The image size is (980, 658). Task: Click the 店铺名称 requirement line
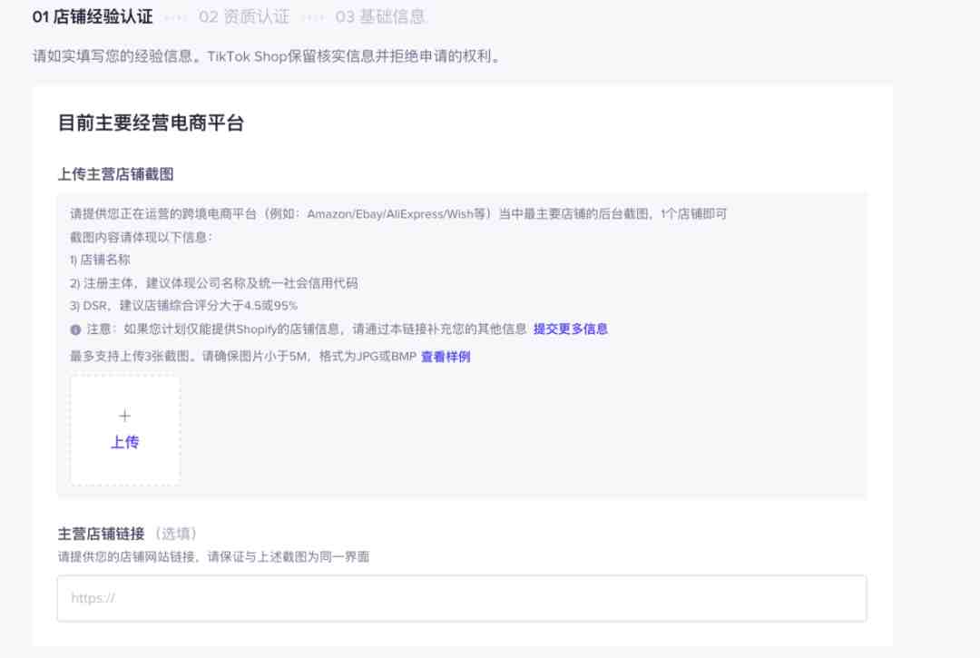pyautogui.click(x=100, y=260)
